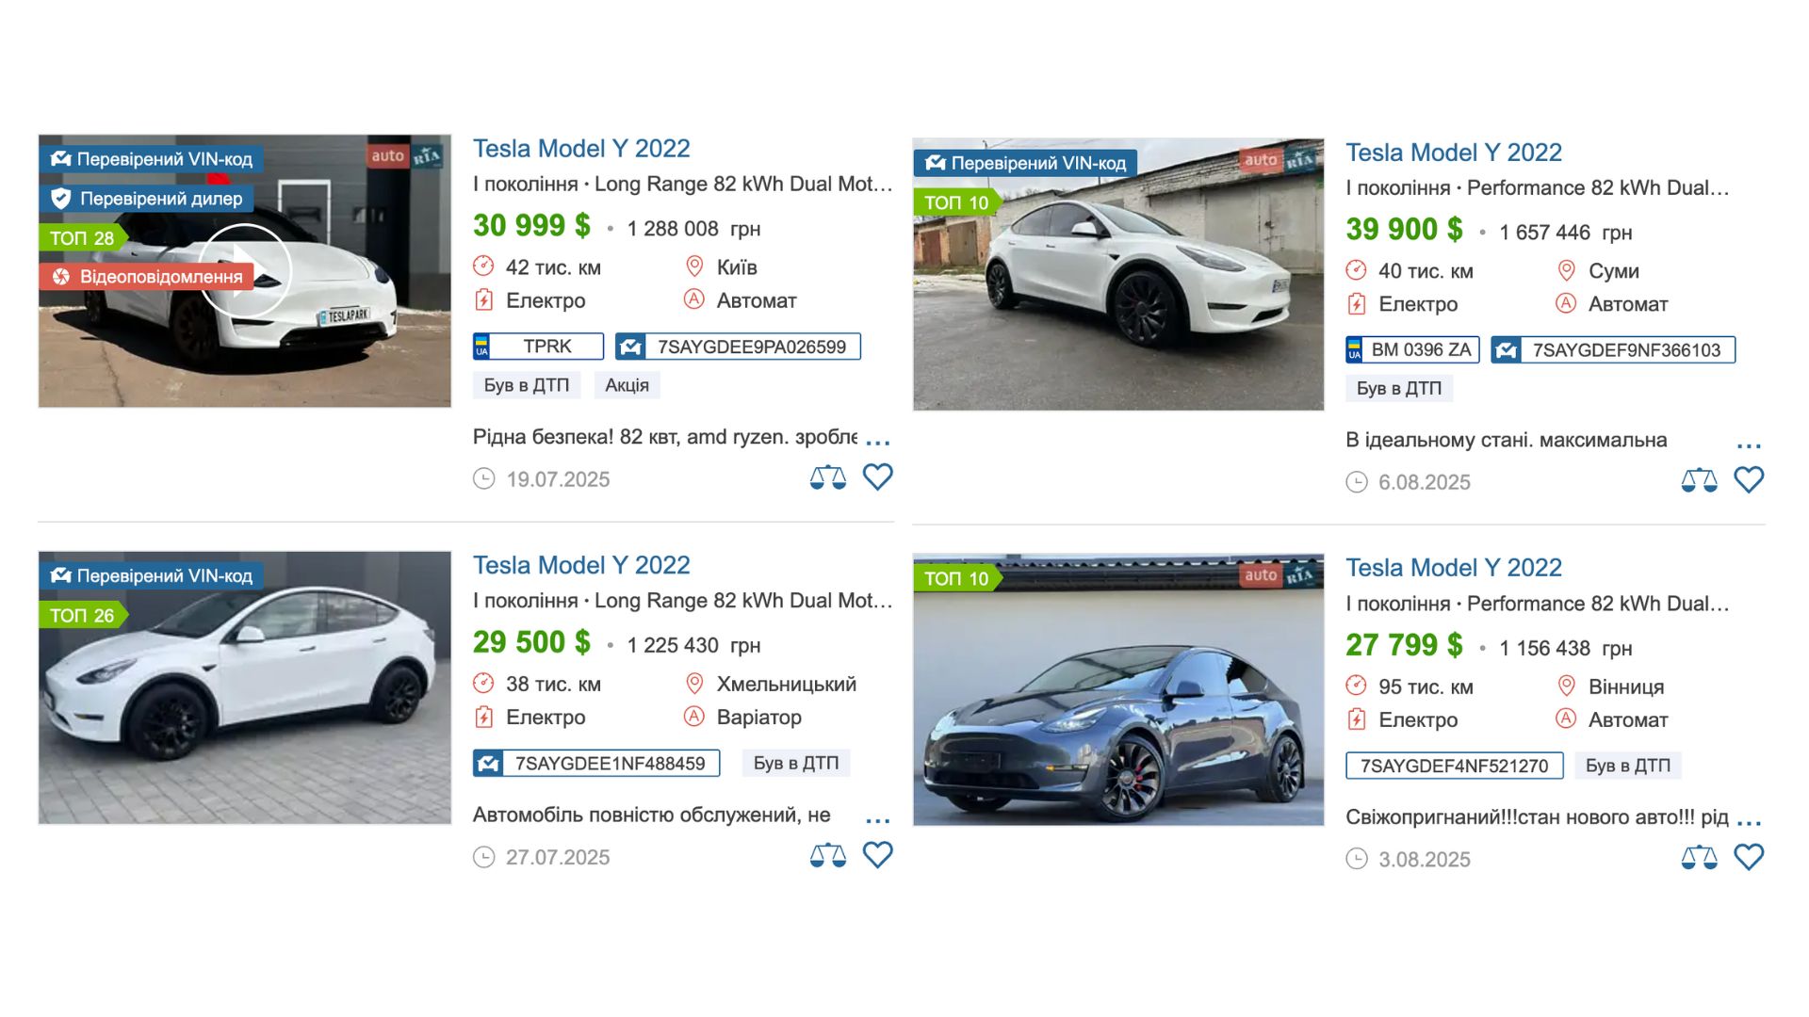
Task: Open the Tesla Model Y 2022 Vinnytsia listing title
Action: pyautogui.click(x=1453, y=568)
